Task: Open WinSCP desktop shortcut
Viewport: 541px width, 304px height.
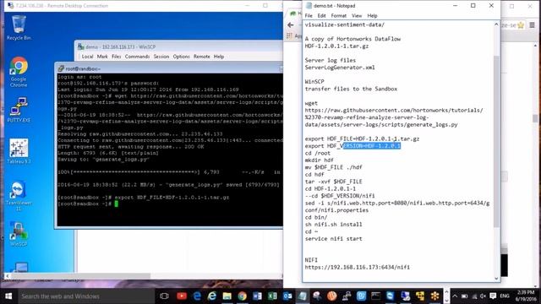Action: click(19, 235)
